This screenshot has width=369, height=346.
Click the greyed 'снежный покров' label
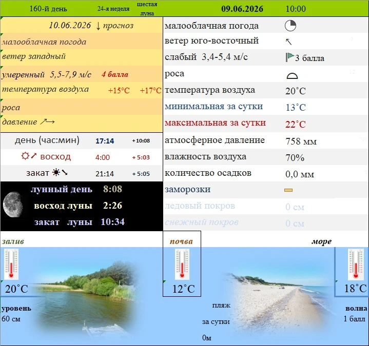pos(202,222)
